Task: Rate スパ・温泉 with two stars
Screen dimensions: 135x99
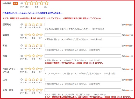Action: [30, 90]
